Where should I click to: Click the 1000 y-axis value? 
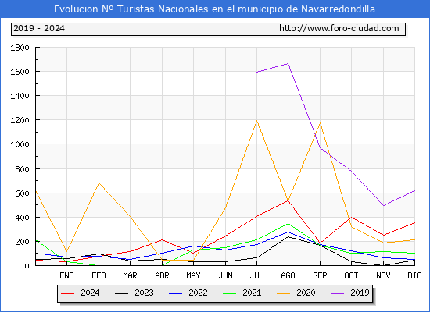coord(20,144)
